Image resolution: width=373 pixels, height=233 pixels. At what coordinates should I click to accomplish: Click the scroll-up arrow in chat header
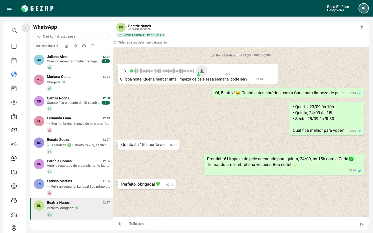362,27
